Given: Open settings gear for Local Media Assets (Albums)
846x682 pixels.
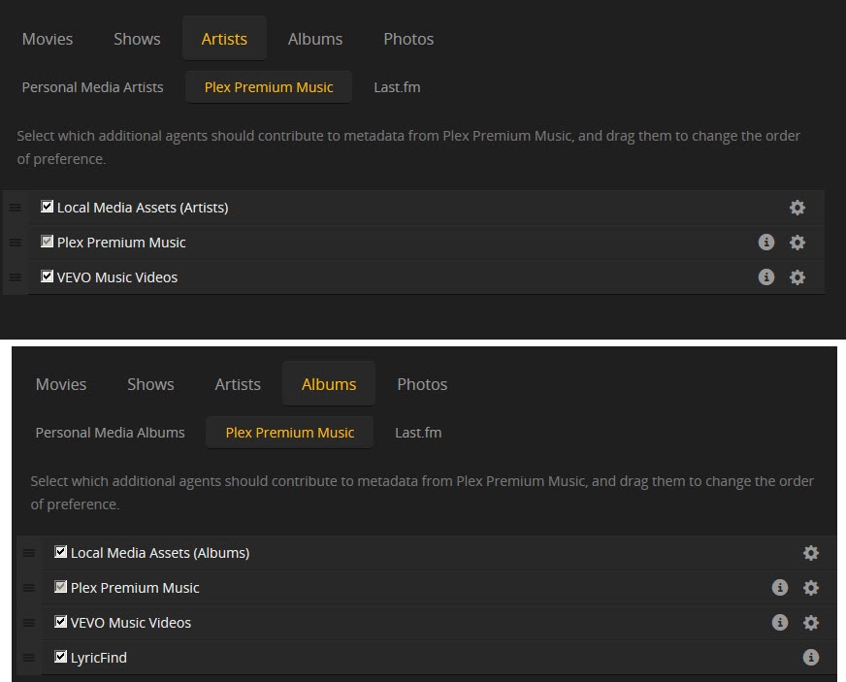Looking at the screenshot, I should coord(811,553).
